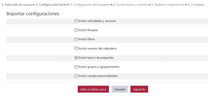208x98 pixels.
Task: Click the 'Incluir filtros' label text
Action: (x=87, y=39)
